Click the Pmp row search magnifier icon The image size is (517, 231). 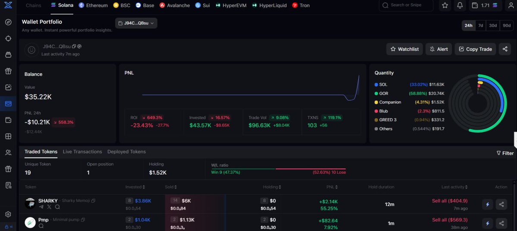pyautogui.click(x=41, y=226)
